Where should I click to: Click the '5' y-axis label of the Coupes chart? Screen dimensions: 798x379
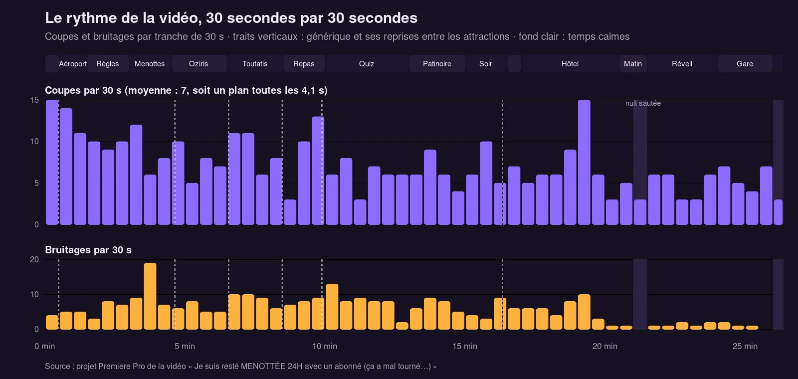36,183
